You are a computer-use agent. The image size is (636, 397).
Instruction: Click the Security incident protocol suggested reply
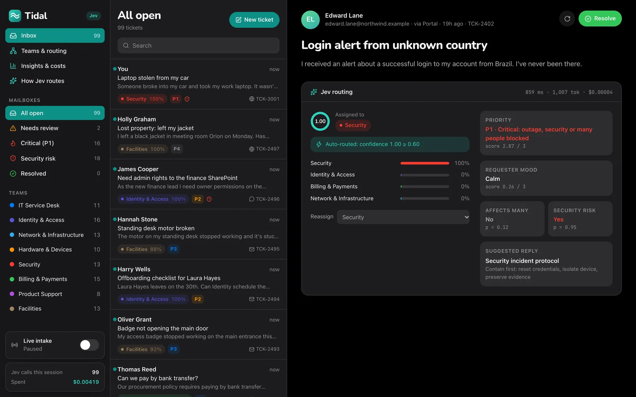546,264
